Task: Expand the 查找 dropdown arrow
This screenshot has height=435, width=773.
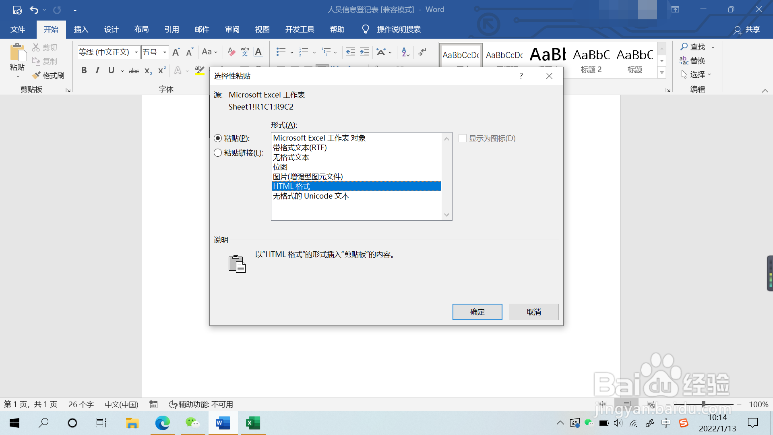Action: pyautogui.click(x=713, y=47)
